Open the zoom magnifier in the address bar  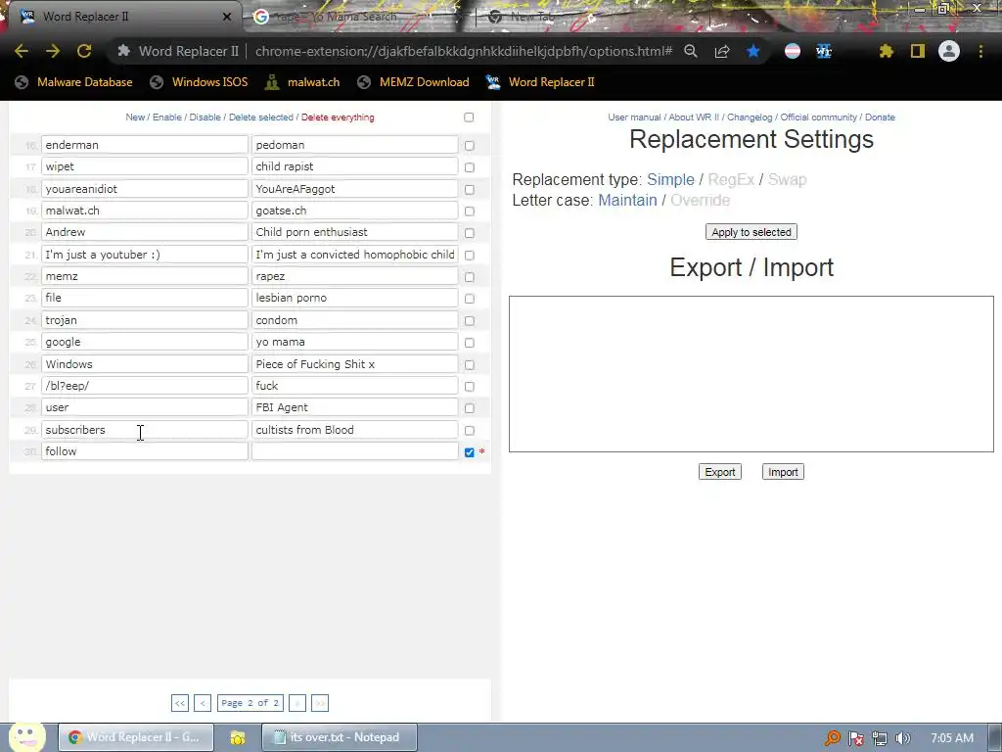691,51
